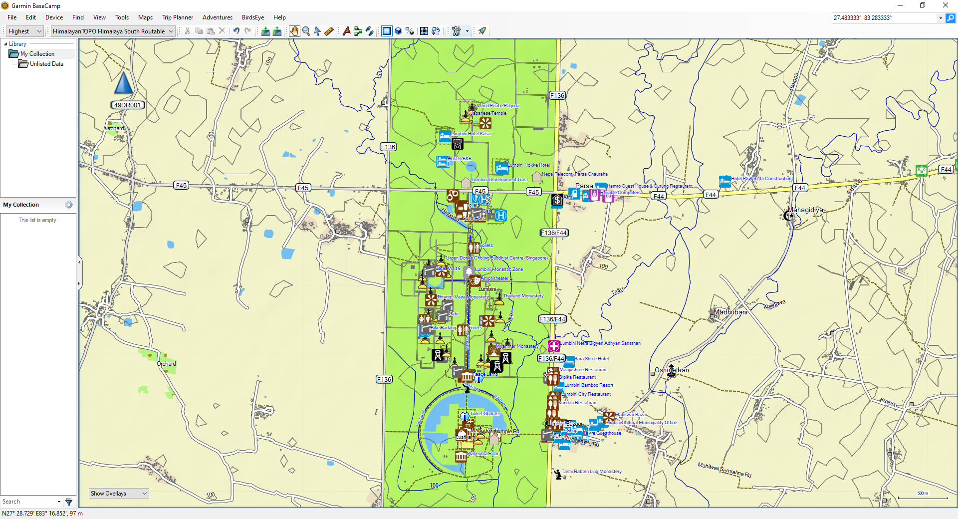Click the hospital H icon on map
Image resolution: width=958 pixels, height=519 pixels.
coord(500,216)
